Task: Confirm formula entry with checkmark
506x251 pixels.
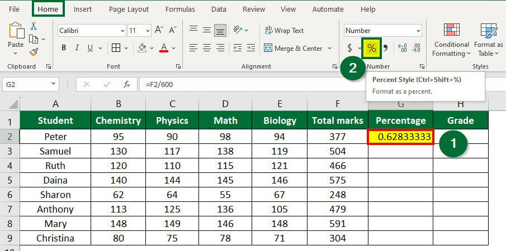Action: point(106,85)
